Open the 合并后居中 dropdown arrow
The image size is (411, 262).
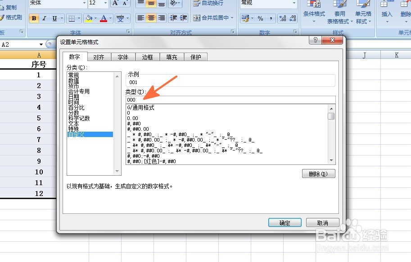point(232,18)
